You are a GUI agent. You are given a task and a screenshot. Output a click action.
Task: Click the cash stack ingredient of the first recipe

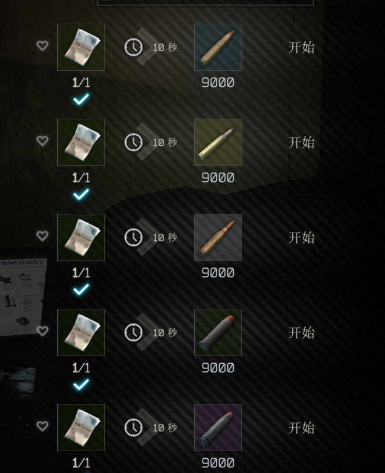81,47
